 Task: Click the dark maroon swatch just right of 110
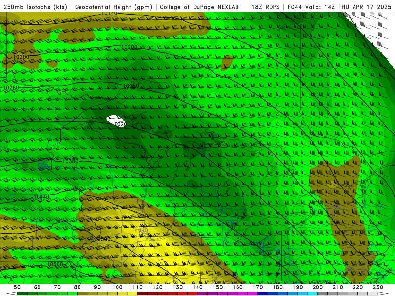(143, 294)
